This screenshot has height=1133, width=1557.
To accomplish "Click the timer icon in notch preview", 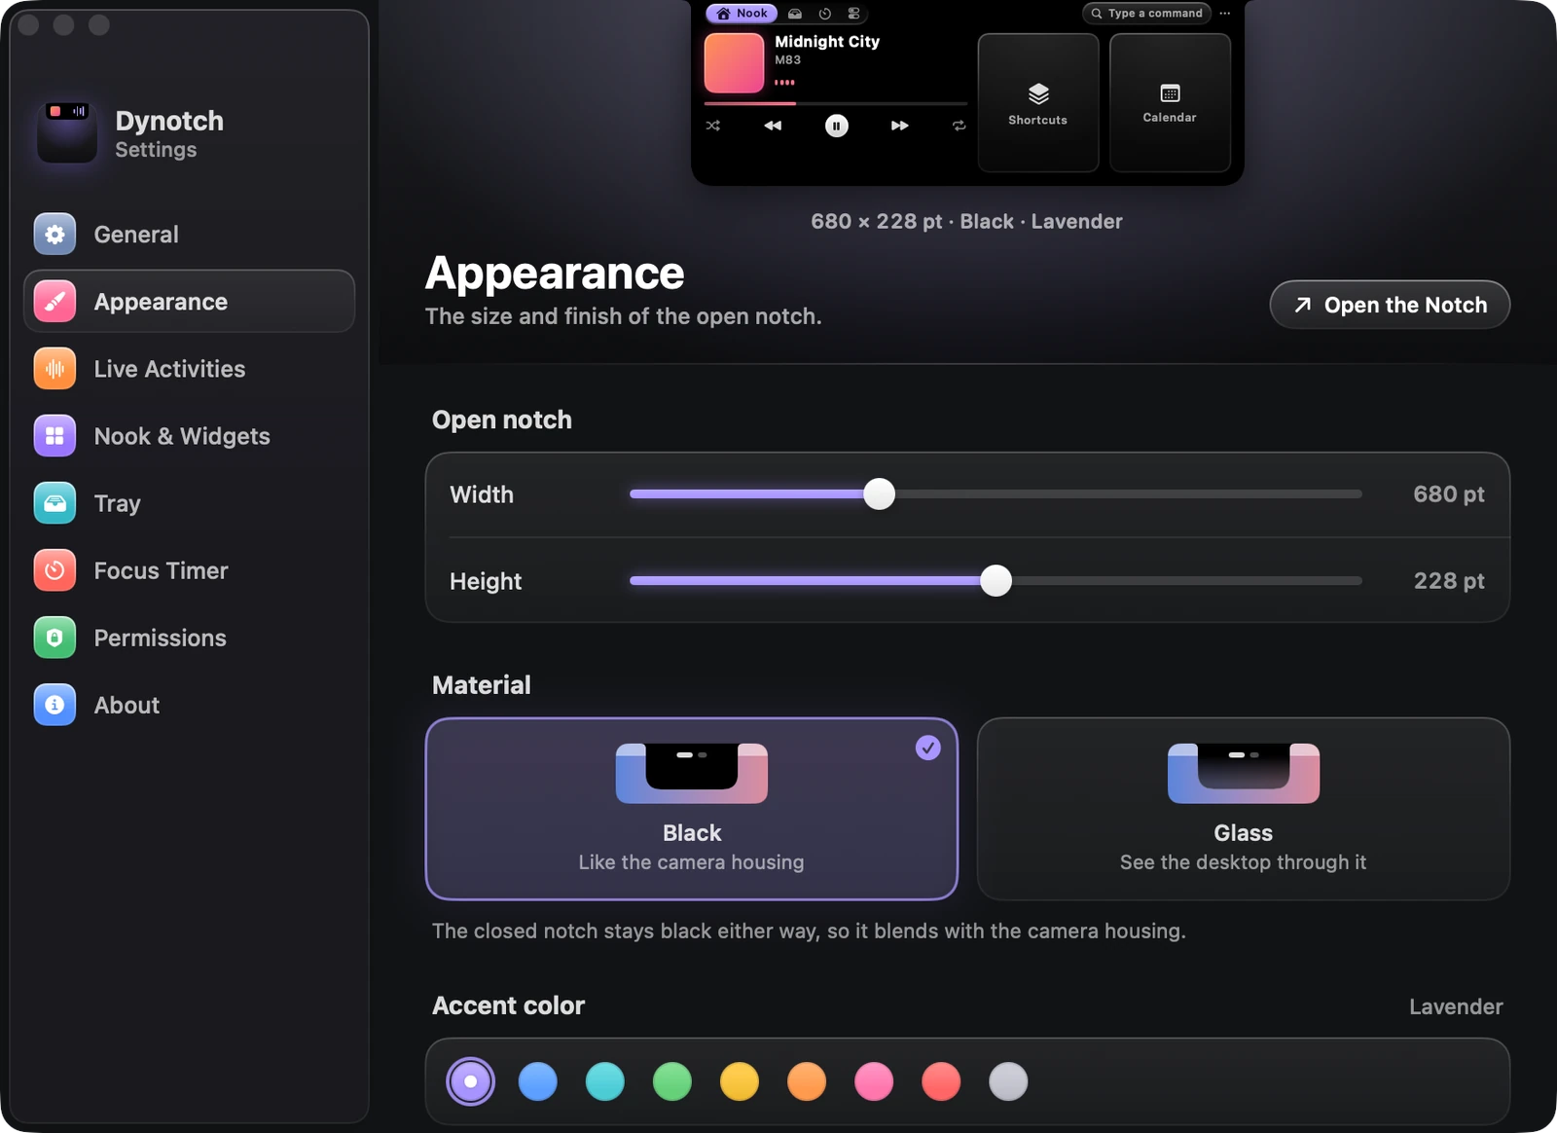I will point(824,14).
